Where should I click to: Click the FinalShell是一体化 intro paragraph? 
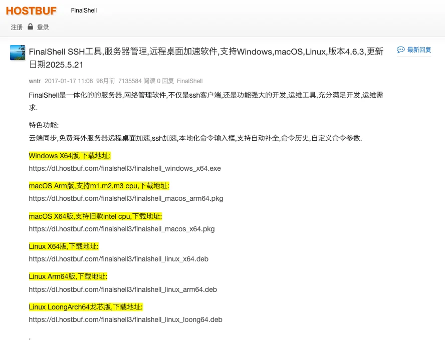206,101
